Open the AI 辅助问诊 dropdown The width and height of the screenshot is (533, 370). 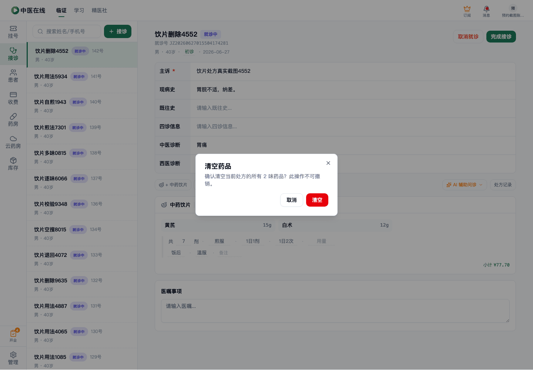[465, 185]
